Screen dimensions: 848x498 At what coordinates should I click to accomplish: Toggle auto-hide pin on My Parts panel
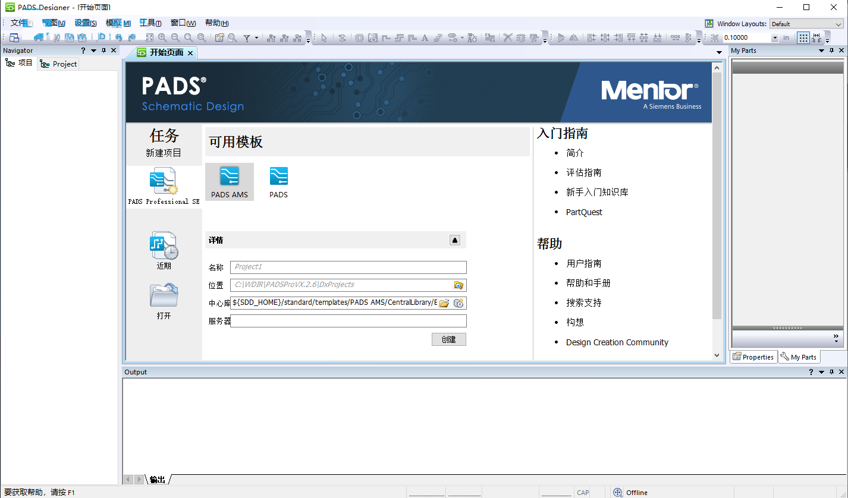tap(832, 51)
